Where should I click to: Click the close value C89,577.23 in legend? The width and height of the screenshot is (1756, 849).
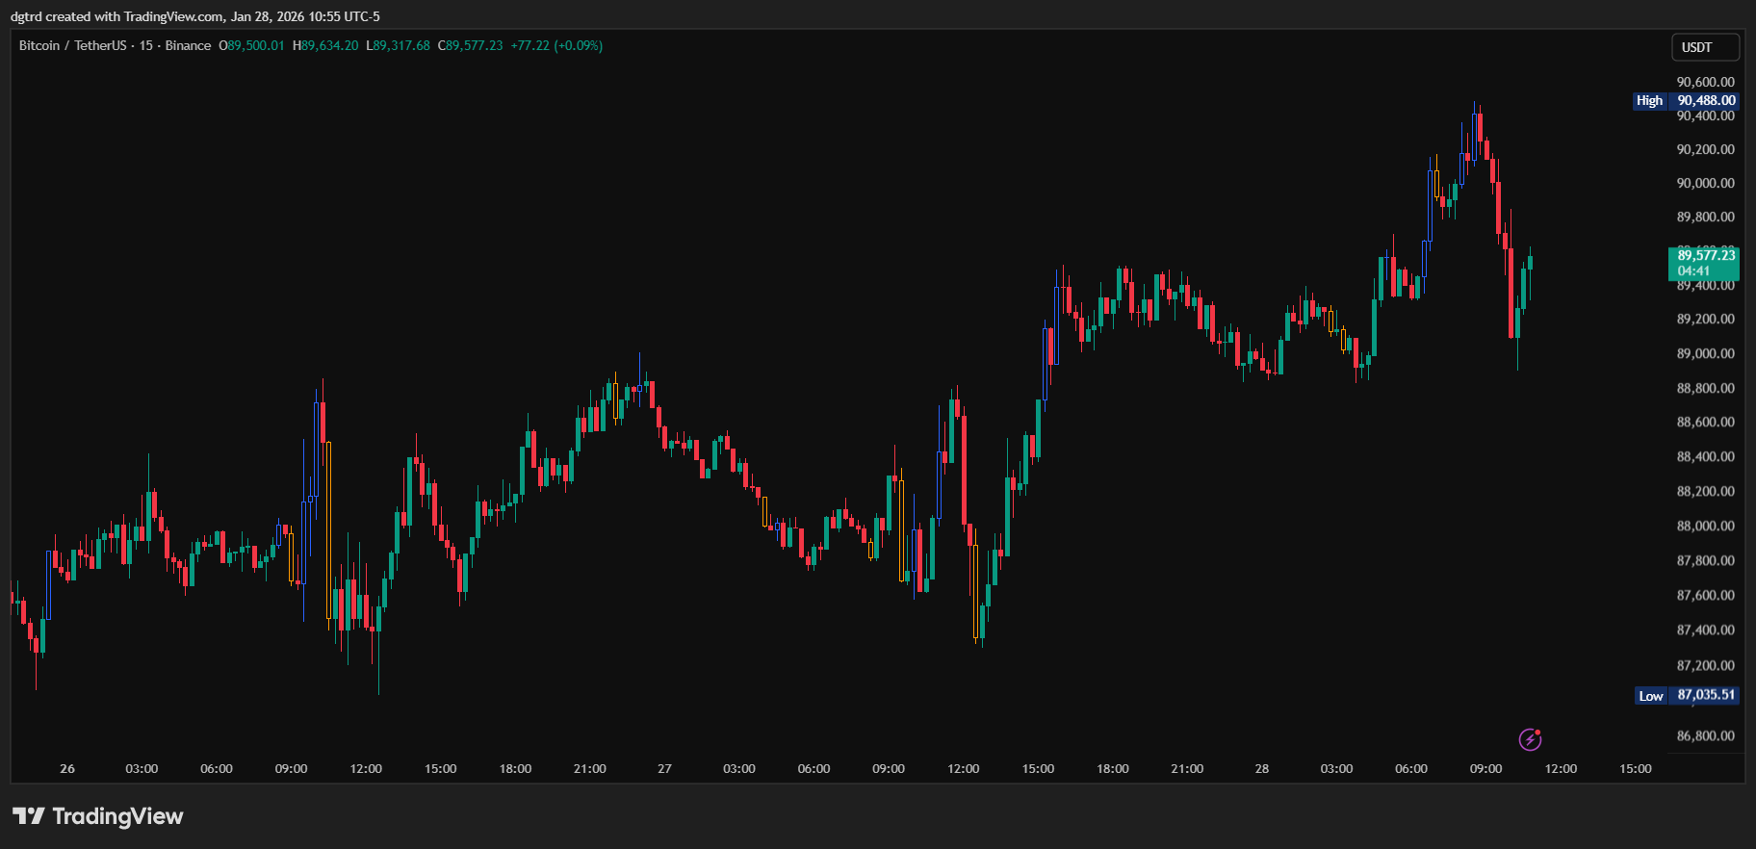pyautogui.click(x=470, y=45)
